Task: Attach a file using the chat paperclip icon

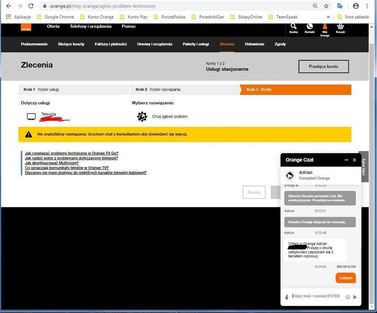Action: coord(287,296)
